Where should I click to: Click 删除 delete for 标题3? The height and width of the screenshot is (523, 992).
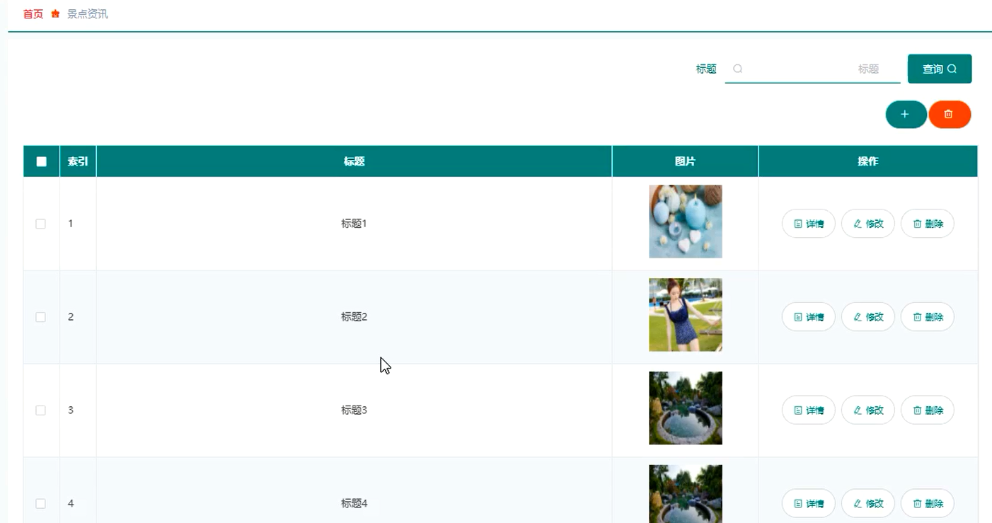928,410
